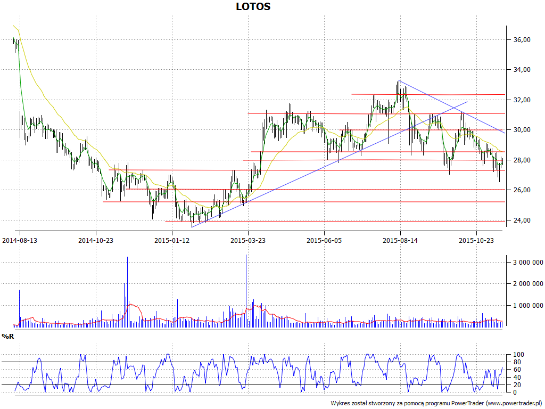
Task: Click the 34,00 price axis label
Action: 522,70
